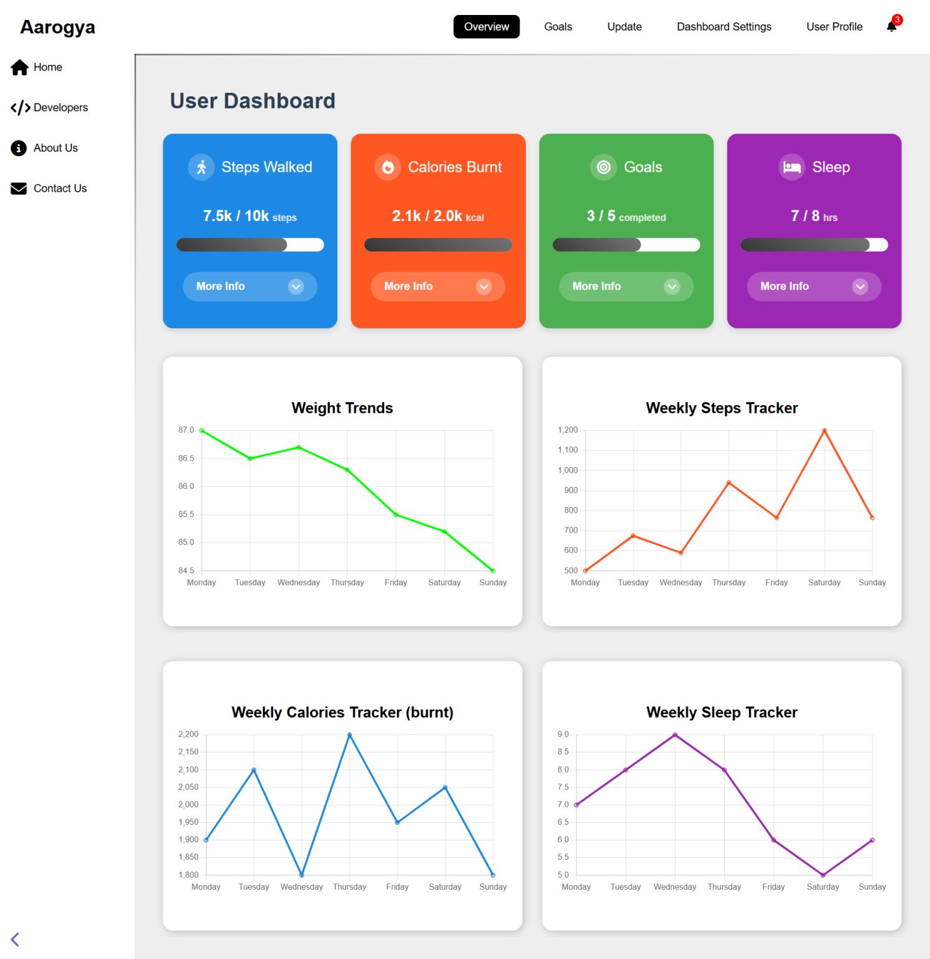Screen dimensions: 930x959
Task: Expand More Info chevron on Steps Walked
Action: pos(296,287)
